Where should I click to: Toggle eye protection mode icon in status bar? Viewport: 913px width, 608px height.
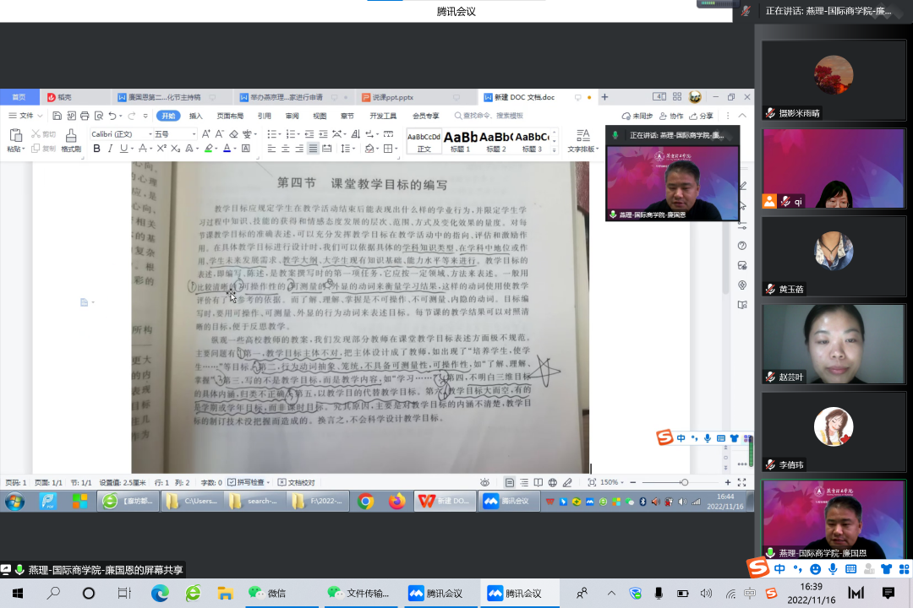coord(485,482)
